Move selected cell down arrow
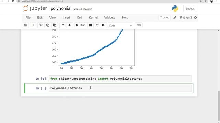This screenshot has width=220, height=123. [x=69, y=25]
